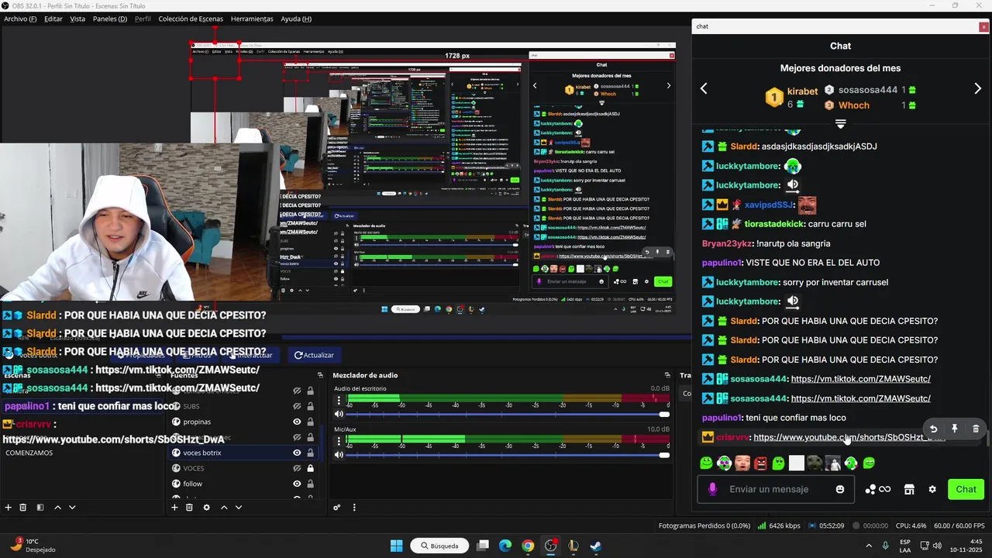Mute Audio del escritorio speaker icon
Image resolution: width=992 pixels, height=558 pixels.
click(339, 414)
